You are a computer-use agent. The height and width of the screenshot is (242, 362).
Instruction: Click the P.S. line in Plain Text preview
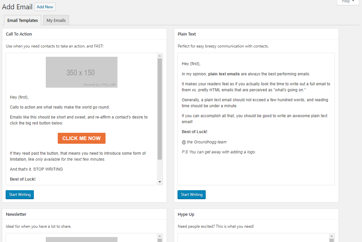[x=219, y=152]
